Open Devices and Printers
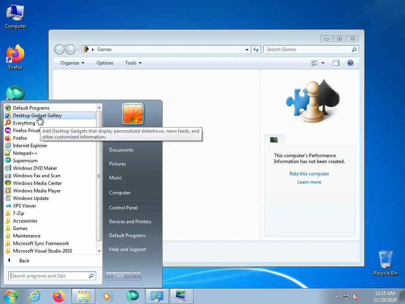This screenshot has height=304, width=405. click(x=130, y=222)
